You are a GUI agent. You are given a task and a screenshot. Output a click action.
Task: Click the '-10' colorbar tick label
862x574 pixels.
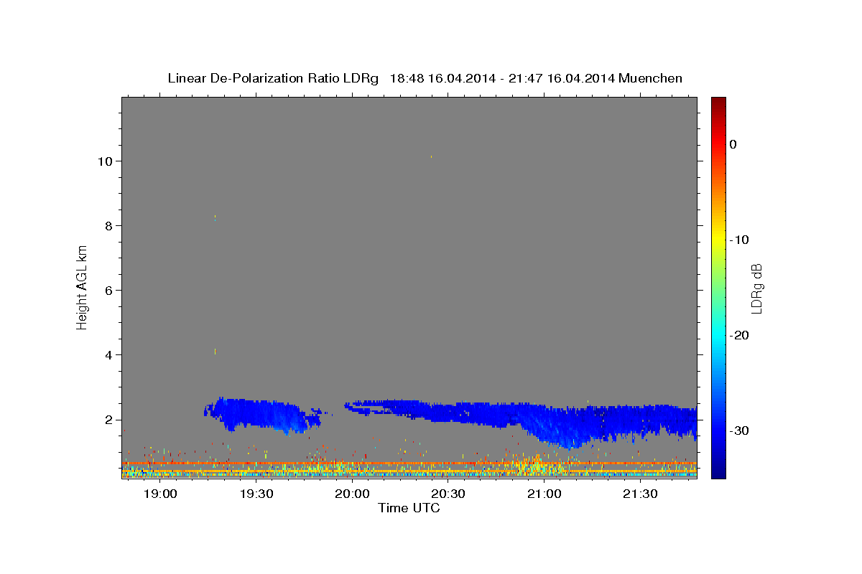[x=738, y=240]
